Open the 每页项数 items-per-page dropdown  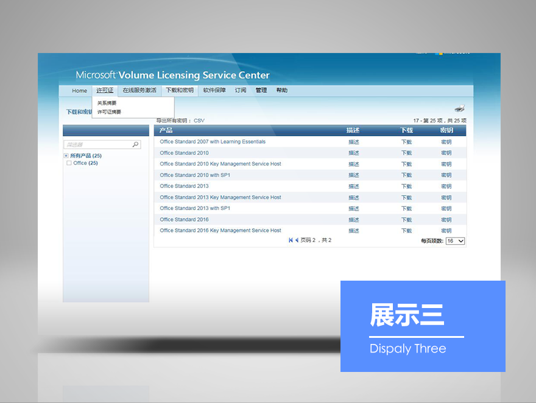click(x=455, y=241)
